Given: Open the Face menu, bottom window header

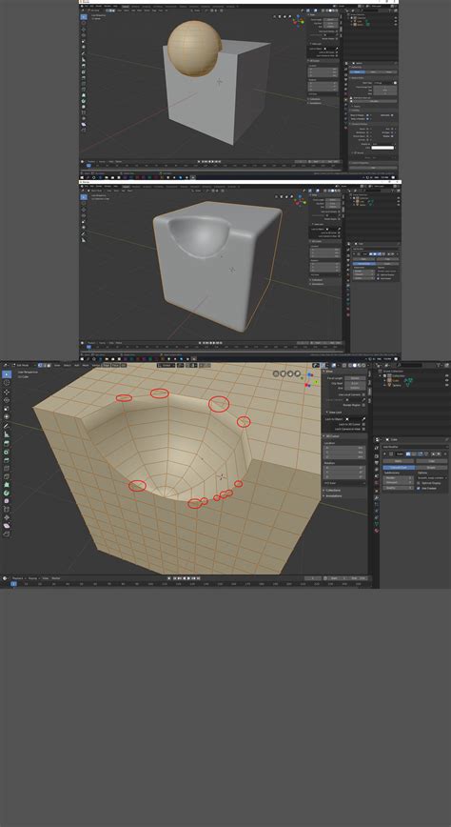Looking at the screenshot, I should pyautogui.click(x=115, y=365).
